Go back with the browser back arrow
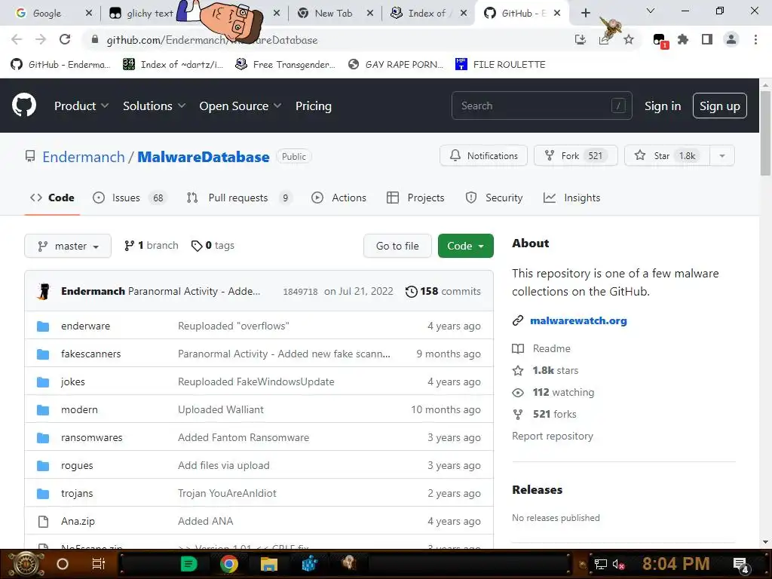This screenshot has width=772, height=579. 17,39
